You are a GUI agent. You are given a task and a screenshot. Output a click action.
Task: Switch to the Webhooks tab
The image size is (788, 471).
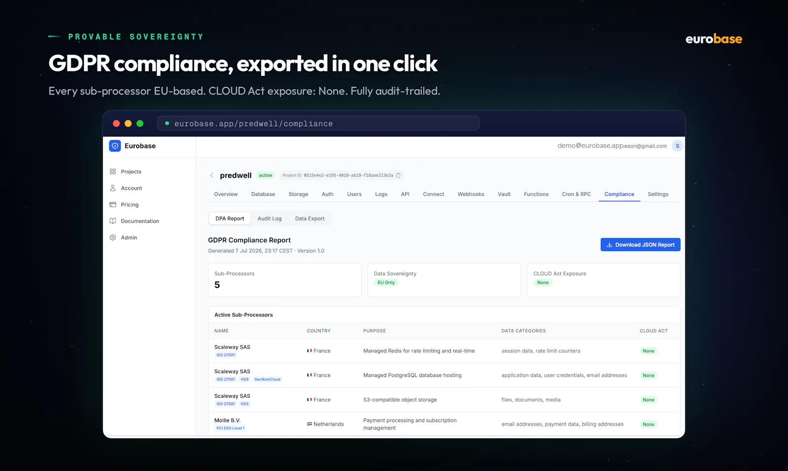pos(471,194)
